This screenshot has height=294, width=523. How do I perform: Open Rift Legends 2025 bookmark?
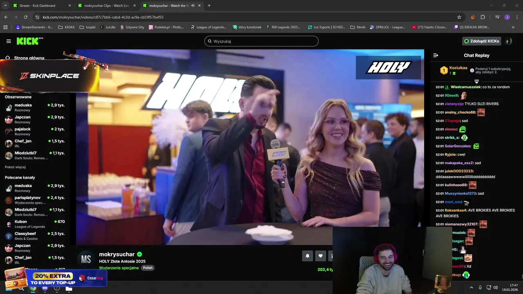coord(283,27)
